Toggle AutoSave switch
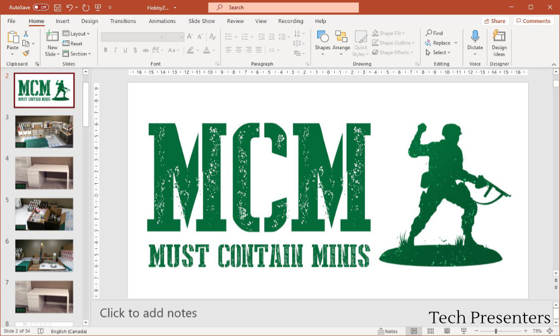The height and width of the screenshot is (336, 560). [x=40, y=7]
